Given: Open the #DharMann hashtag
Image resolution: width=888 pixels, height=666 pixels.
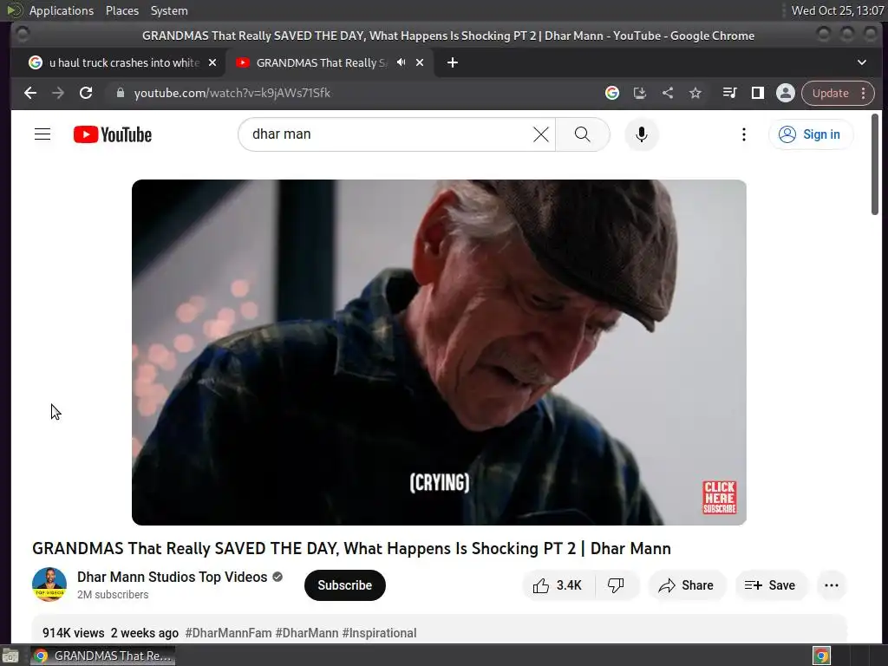Looking at the screenshot, I should (x=307, y=632).
